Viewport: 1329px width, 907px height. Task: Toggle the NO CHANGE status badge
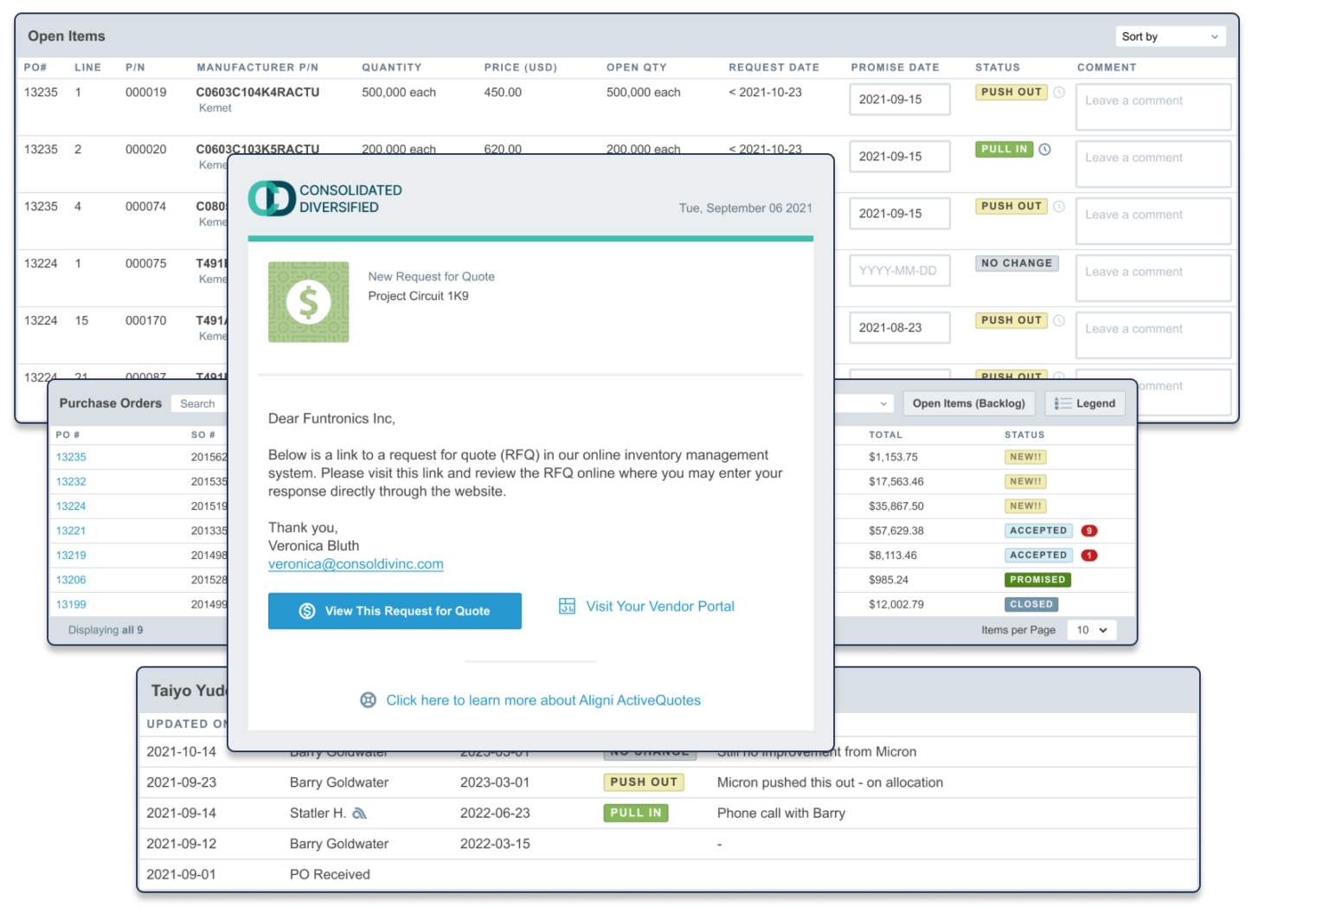[x=1017, y=263]
